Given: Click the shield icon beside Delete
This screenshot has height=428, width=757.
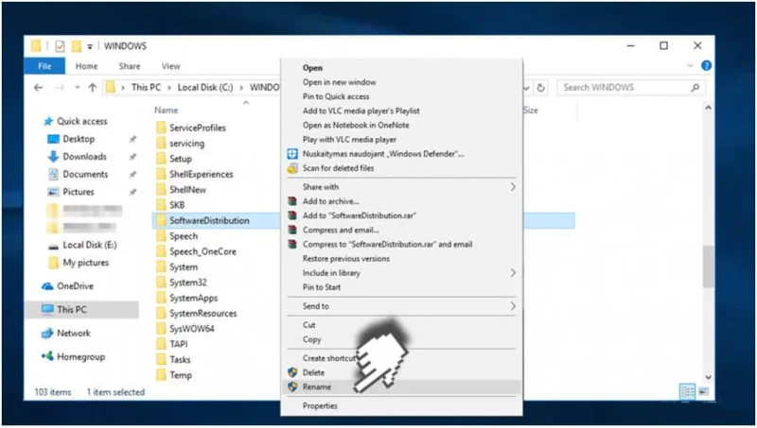Looking at the screenshot, I should tap(292, 372).
